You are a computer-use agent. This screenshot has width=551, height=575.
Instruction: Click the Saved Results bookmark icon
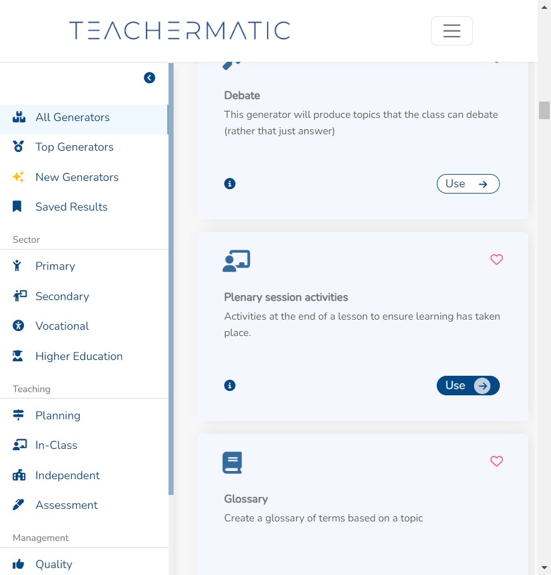click(17, 206)
